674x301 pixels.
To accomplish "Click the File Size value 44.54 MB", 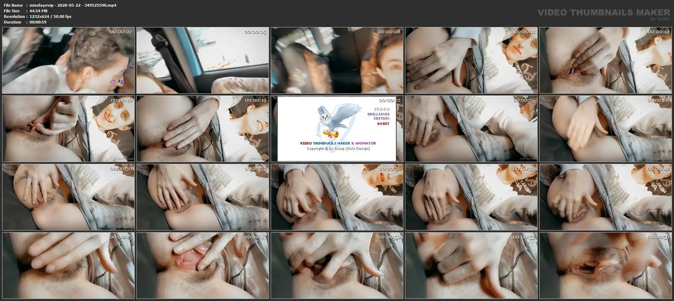I will [x=38, y=11].
